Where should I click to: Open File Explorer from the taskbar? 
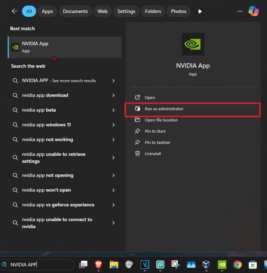click(114, 265)
